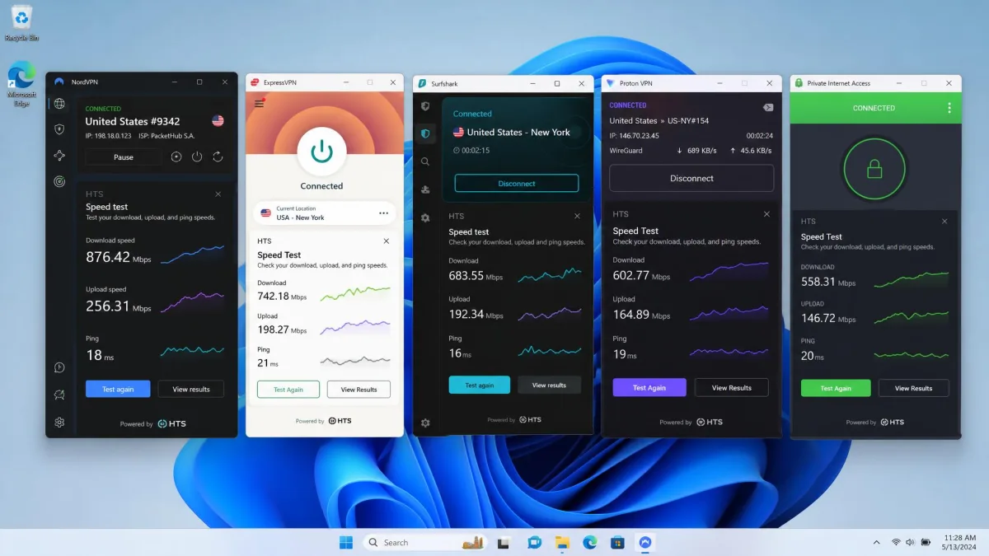The height and width of the screenshot is (556, 989).
Task: Click Proton VPN Disconnect button
Action: click(691, 178)
